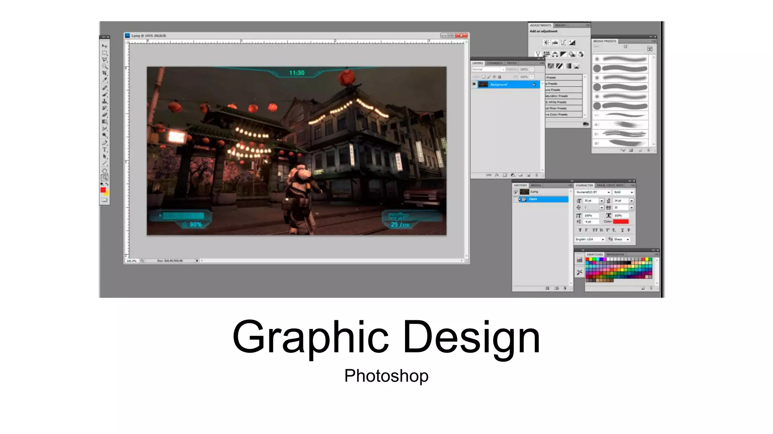Image resolution: width=773 pixels, height=434 pixels.
Task: Add a Brightness/Contrast adjustment
Action: point(546,43)
